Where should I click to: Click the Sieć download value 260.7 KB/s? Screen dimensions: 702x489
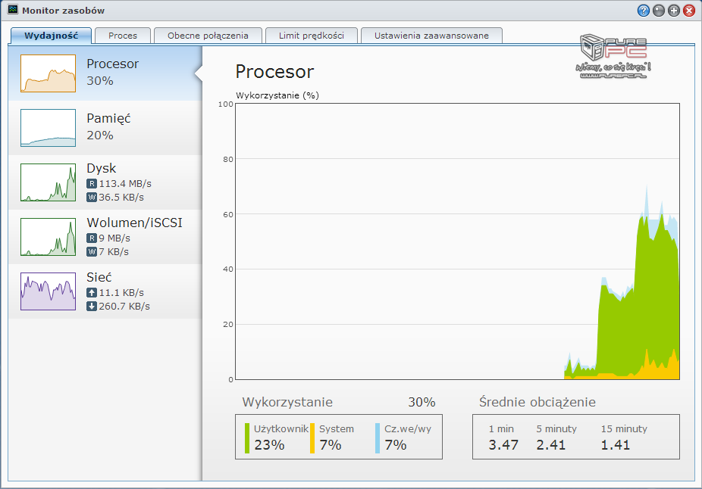pos(124,306)
